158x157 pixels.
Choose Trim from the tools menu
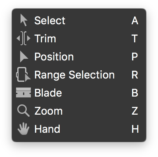tap(79, 39)
